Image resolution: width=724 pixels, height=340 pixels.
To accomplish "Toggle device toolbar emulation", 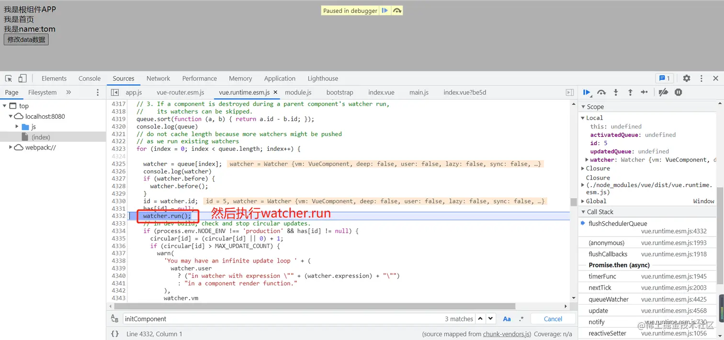I will coord(23,79).
